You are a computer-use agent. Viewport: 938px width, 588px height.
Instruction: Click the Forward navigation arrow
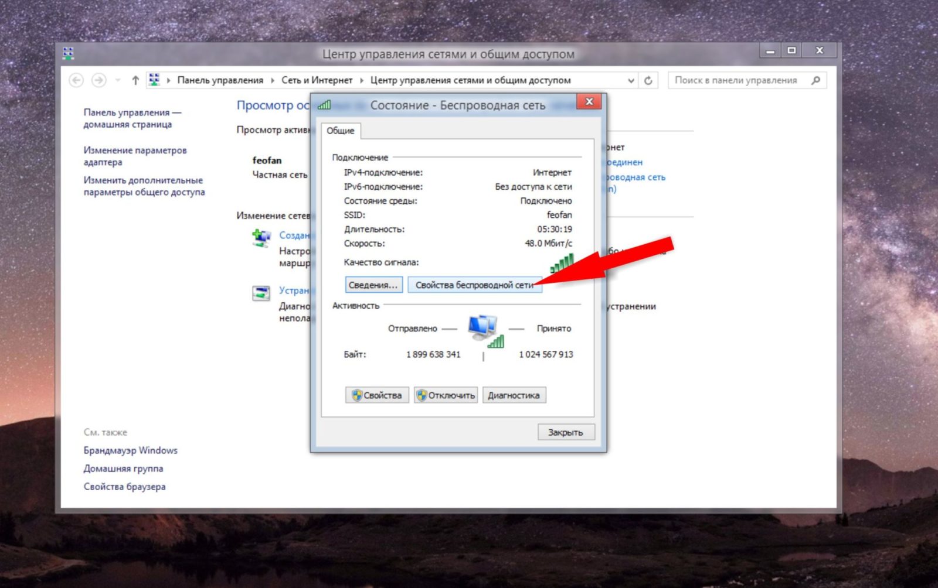click(98, 80)
